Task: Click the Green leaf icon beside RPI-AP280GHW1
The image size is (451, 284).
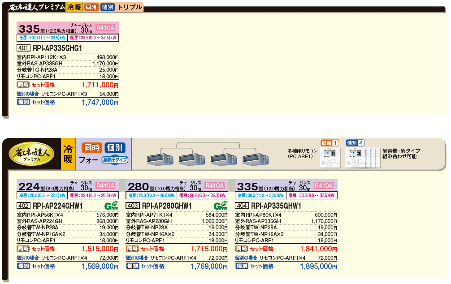Action: [221, 206]
